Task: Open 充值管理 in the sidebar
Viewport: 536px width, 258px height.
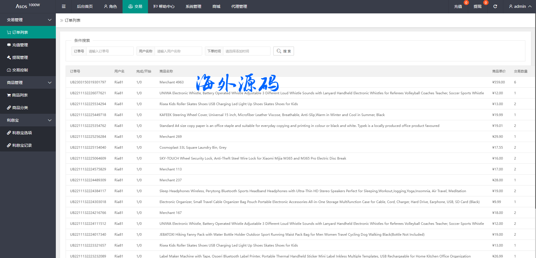Action: tap(20, 45)
